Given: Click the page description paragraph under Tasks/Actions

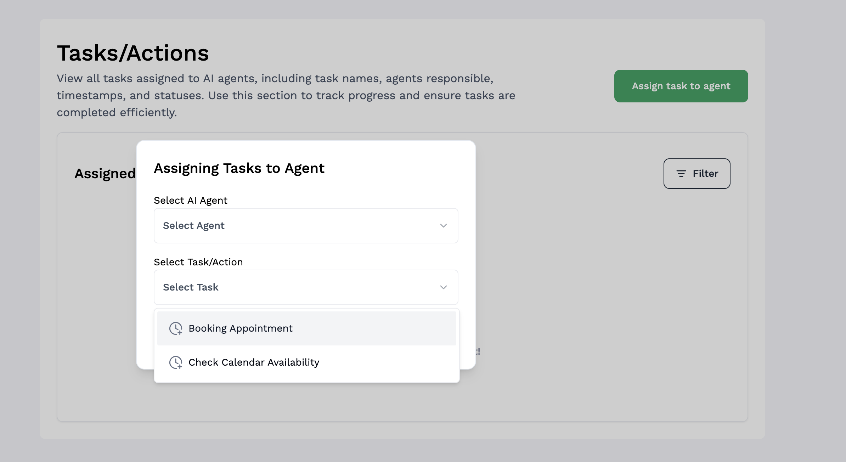Looking at the screenshot, I should (286, 95).
